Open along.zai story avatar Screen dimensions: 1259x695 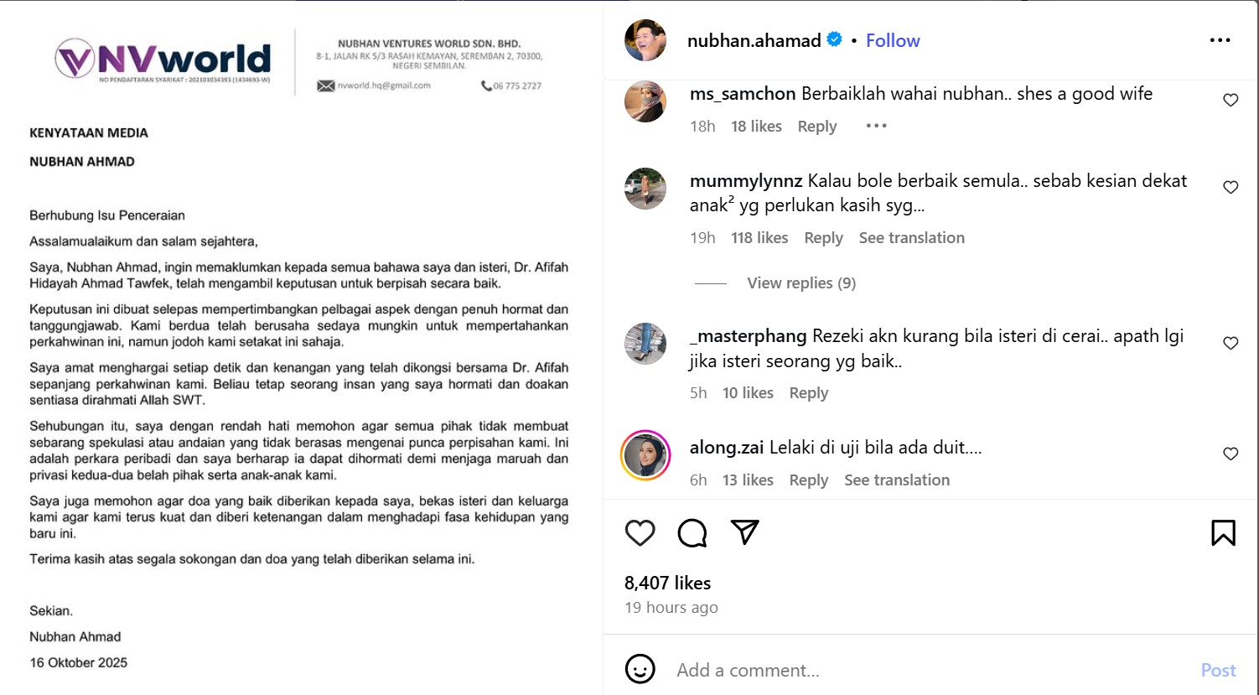645,455
